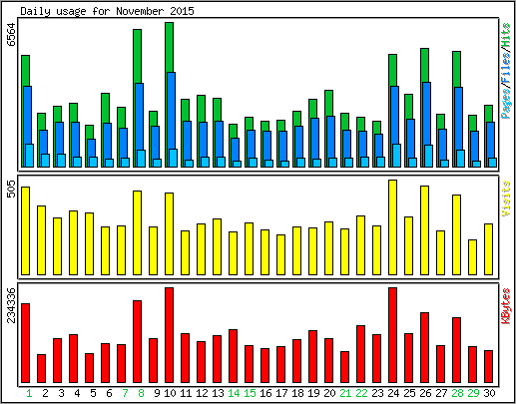The width and height of the screenshot is (516, 404).
Task: Click the red KBytes bar for day 2
Action: [41, 368]
